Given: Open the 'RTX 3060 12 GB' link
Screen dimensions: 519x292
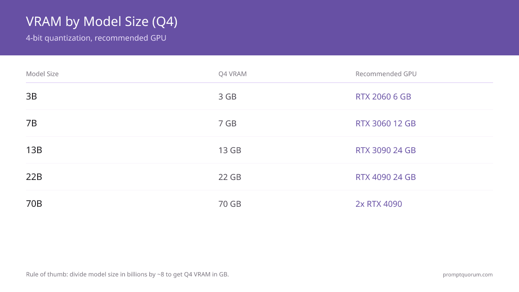Looking at the screenshot, I should 386,123.
